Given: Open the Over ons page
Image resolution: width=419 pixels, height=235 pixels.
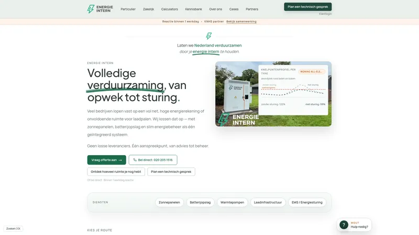Looking at the screenshot, I should coord(215,9).
